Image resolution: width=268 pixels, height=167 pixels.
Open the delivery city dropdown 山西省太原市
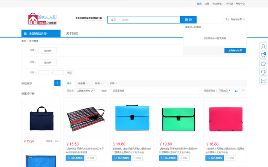coord(84,91)
